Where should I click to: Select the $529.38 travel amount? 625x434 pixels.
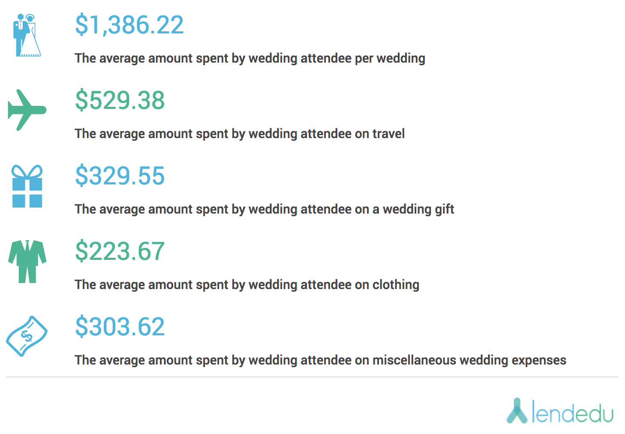[x=120, y=100]
